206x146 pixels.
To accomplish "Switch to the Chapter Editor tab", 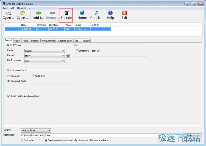I will (x=65, y=41).
